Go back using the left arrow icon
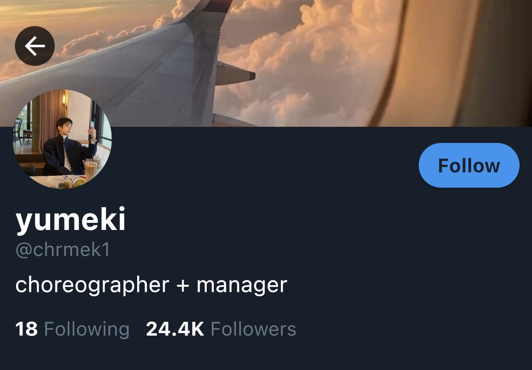The width and height of the screenshot is (532, 370). tap(35, 46)
